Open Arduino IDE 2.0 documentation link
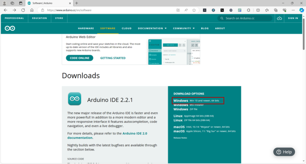The height and width of the screenshot is (164, 306). click(107, 136)
